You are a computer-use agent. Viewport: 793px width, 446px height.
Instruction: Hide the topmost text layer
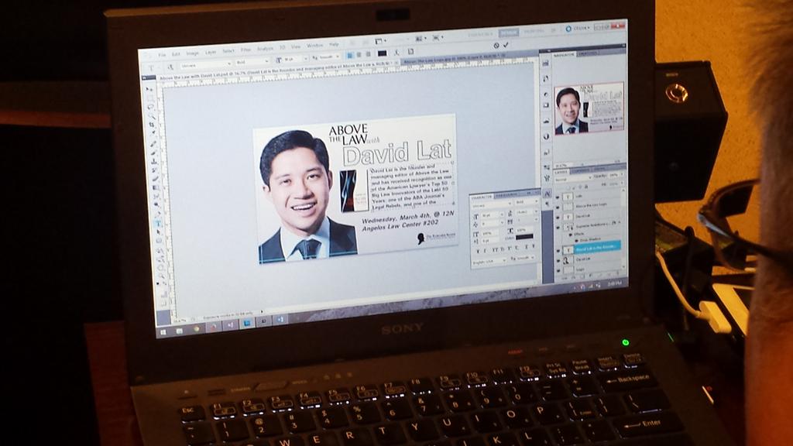pos(558,197)
